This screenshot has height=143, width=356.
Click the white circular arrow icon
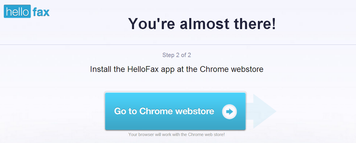pos(229,112)
